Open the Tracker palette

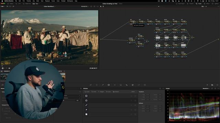(x=114, y=85)
